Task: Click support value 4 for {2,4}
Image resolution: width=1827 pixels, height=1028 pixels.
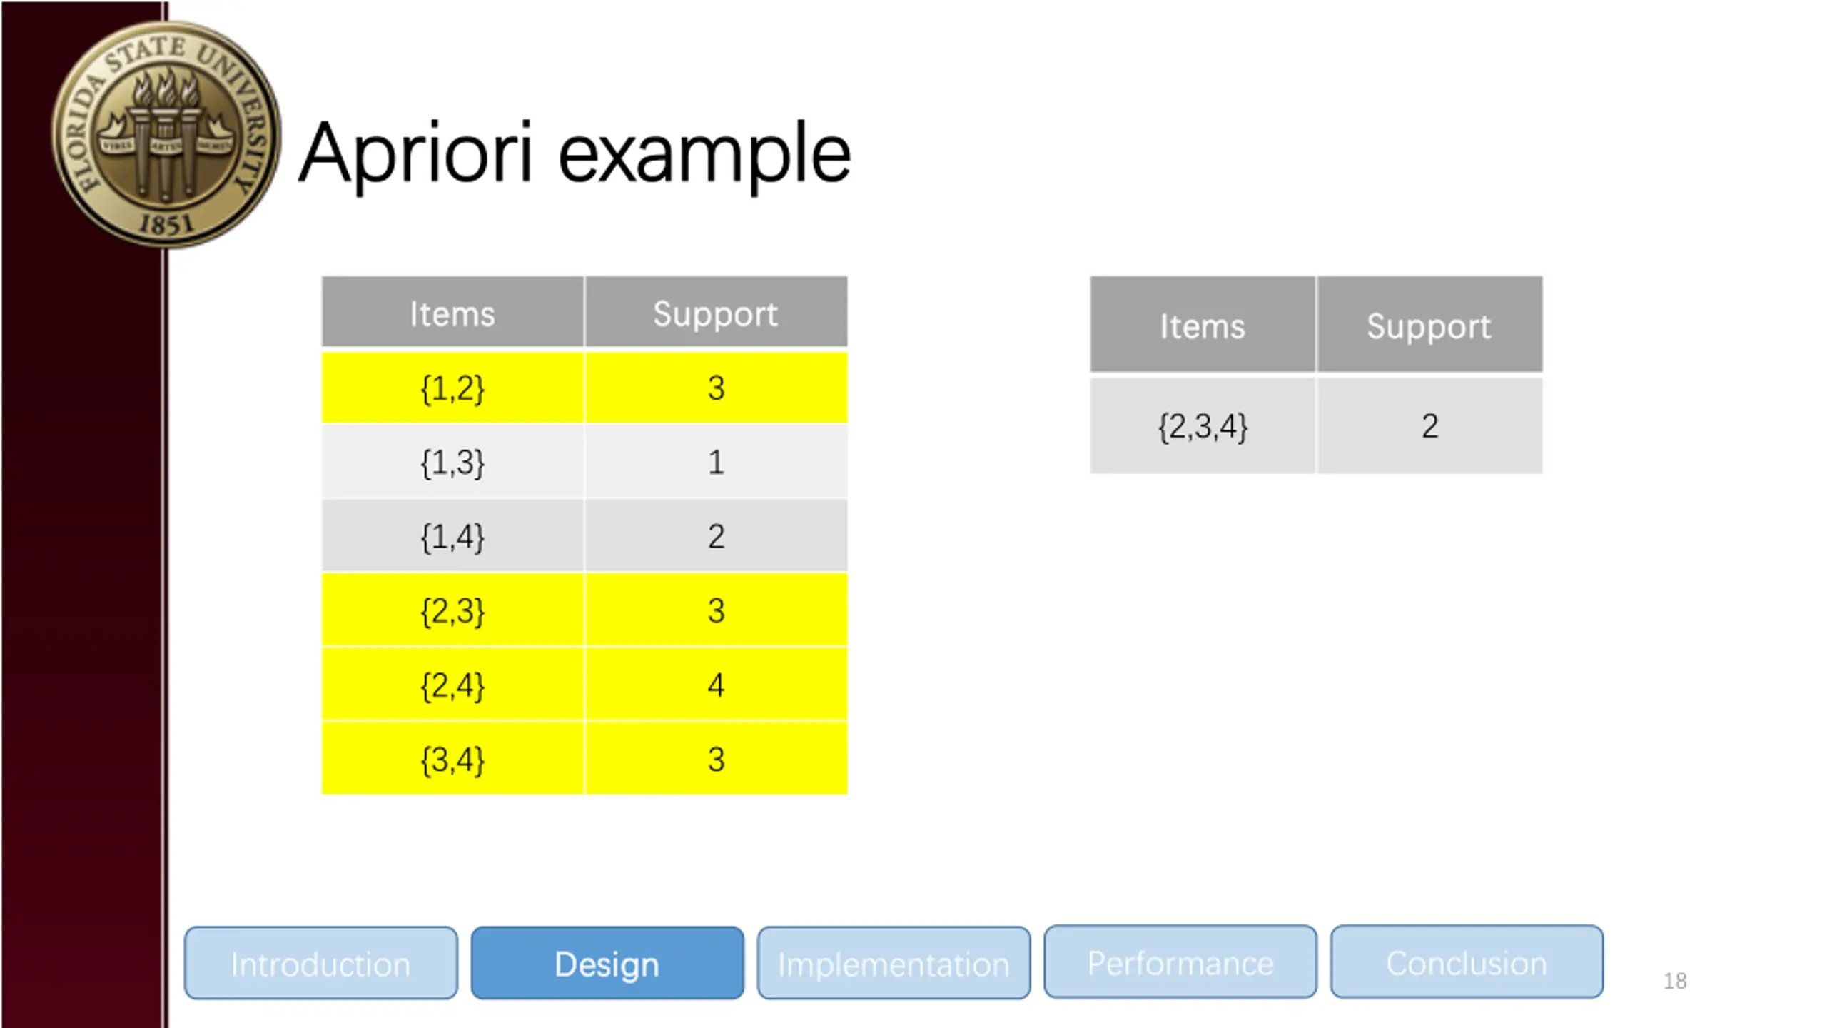Action: [x=716, y=685]
